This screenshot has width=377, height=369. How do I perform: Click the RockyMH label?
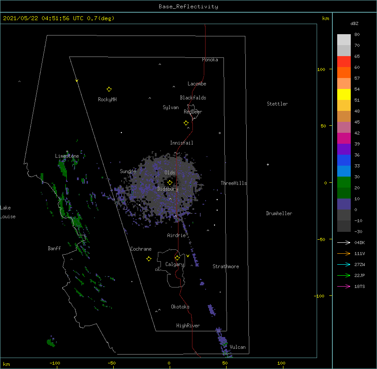click(107, 99)
